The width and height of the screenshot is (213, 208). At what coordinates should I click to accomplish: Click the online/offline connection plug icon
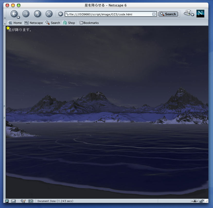(195, 201)
